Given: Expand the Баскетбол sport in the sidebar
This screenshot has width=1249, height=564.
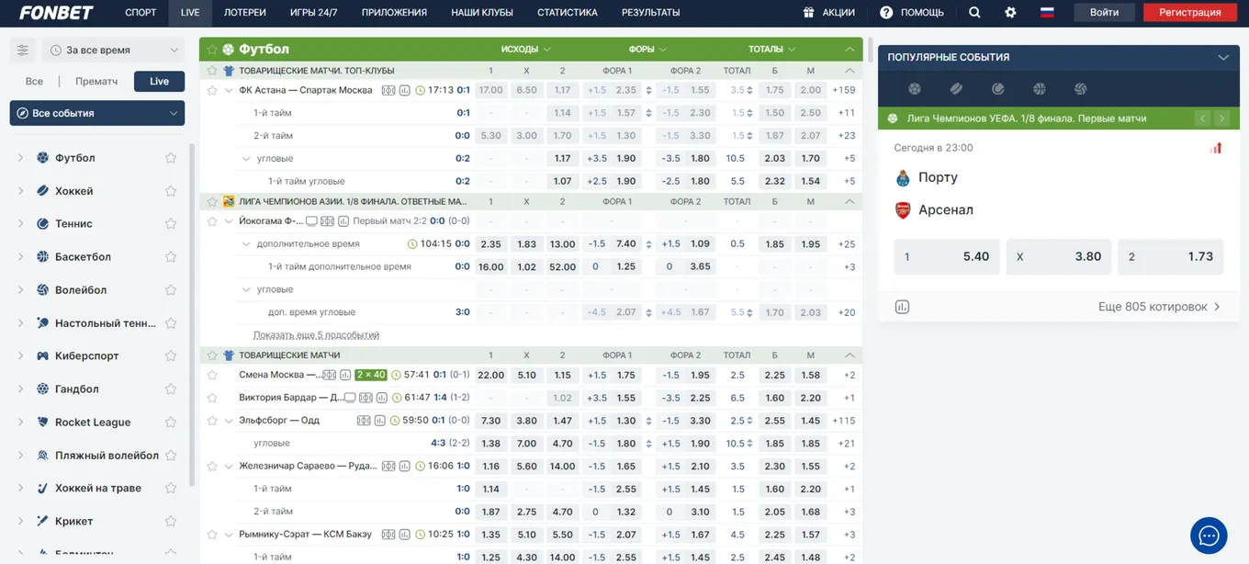Looking at the screenshot, I should pyautogui.click(x=20, y=257).
